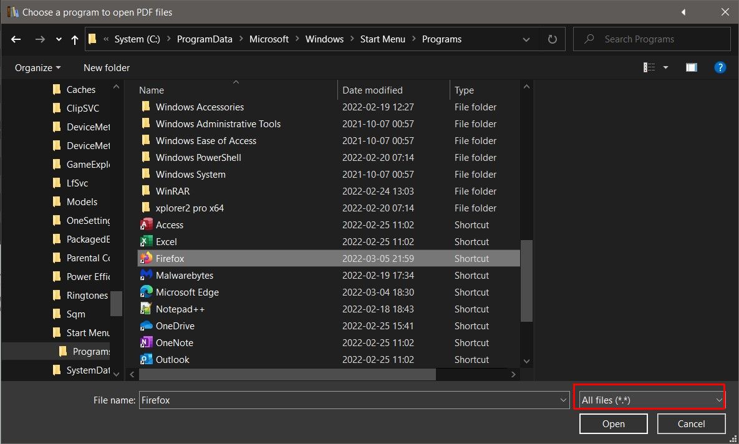
Task: Click the Open button
Action: coord(613,423)
